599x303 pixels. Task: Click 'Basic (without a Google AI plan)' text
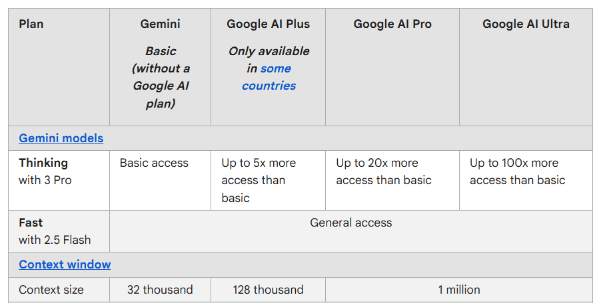click(160, 77)
